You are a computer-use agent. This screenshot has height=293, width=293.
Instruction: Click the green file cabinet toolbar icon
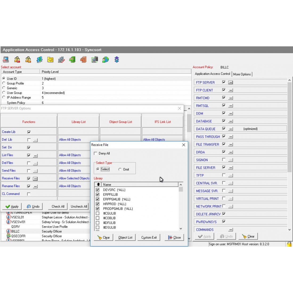72,59
